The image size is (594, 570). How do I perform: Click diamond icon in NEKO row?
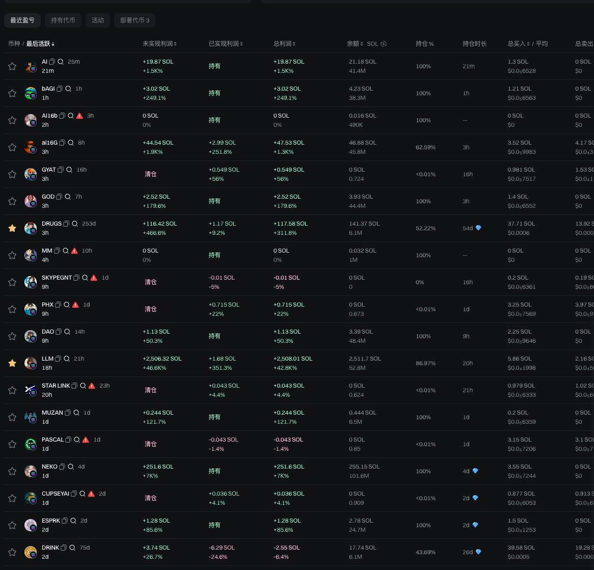[x=475, y=471]
